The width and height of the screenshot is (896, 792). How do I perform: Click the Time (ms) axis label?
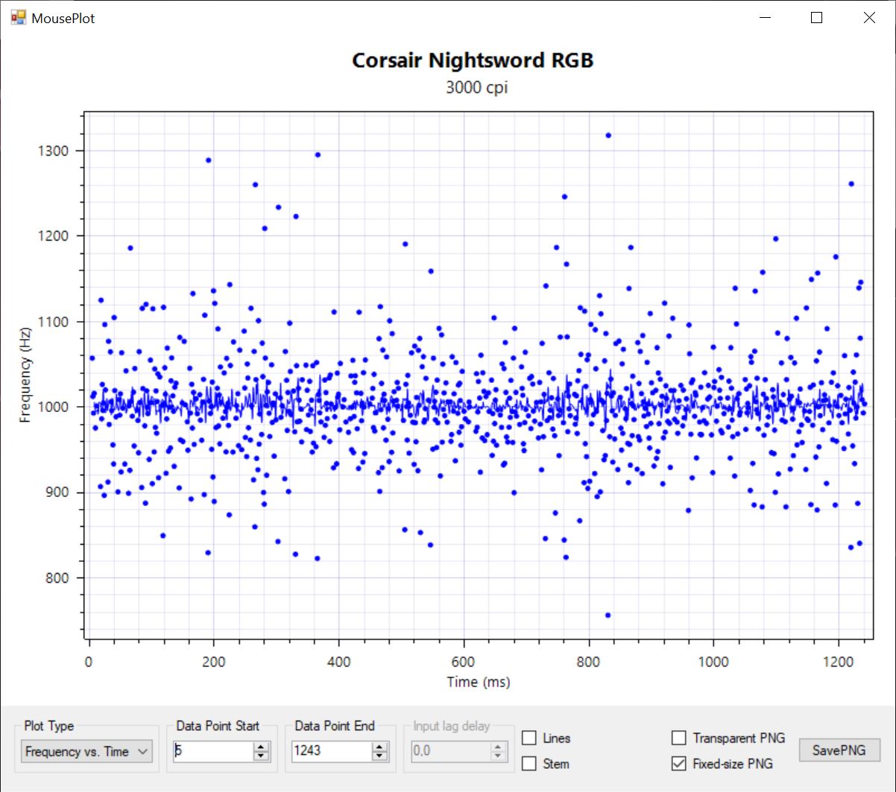coord(479,682)
